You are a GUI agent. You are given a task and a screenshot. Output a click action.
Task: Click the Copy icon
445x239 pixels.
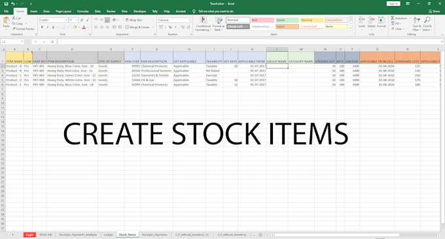tap(14, 24)
